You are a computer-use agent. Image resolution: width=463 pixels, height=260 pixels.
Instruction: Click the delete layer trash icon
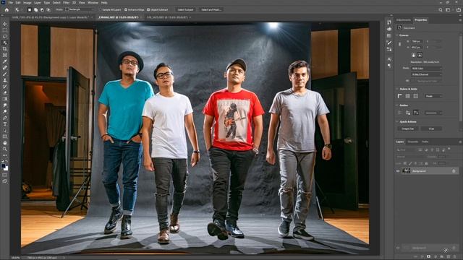pyautogui.click(x=454, y=257)
